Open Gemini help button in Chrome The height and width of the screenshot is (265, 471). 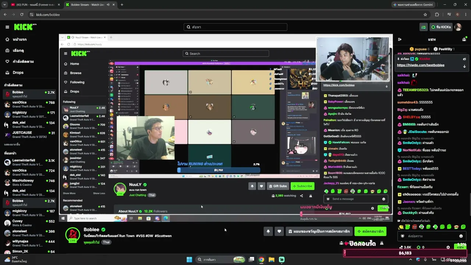coord(414,5)
